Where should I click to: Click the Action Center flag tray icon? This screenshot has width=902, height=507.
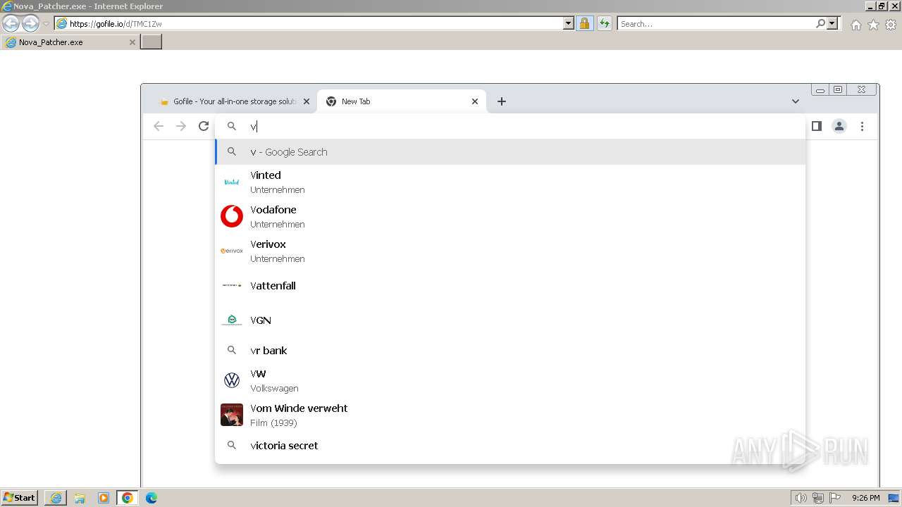(x=835, y=498)
